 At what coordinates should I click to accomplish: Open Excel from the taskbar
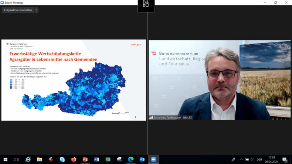tap(108, 159)
